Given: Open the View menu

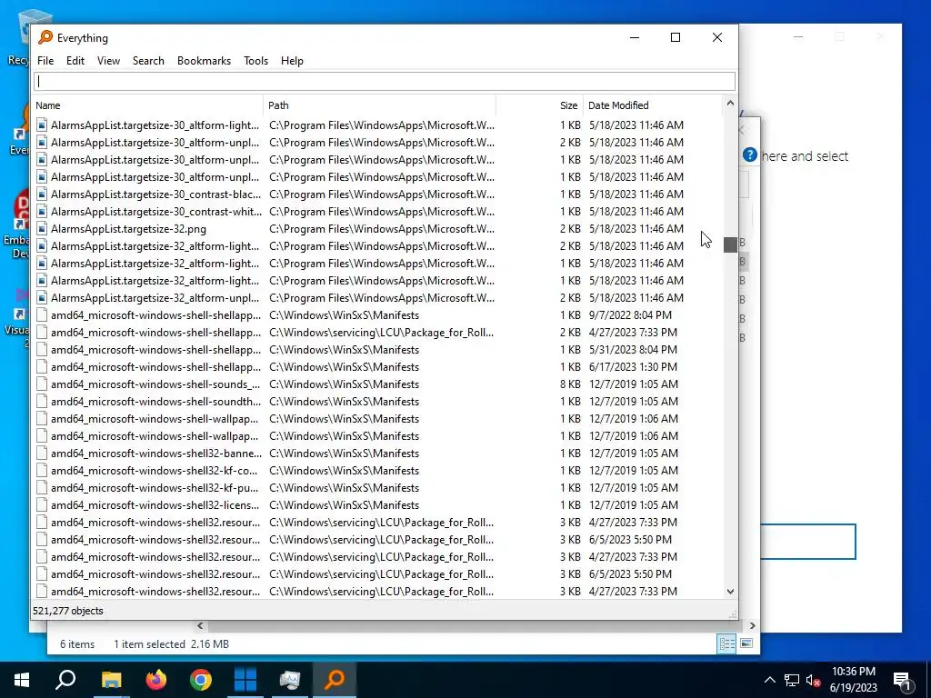Looking at the screenshot, I should 108,61.
